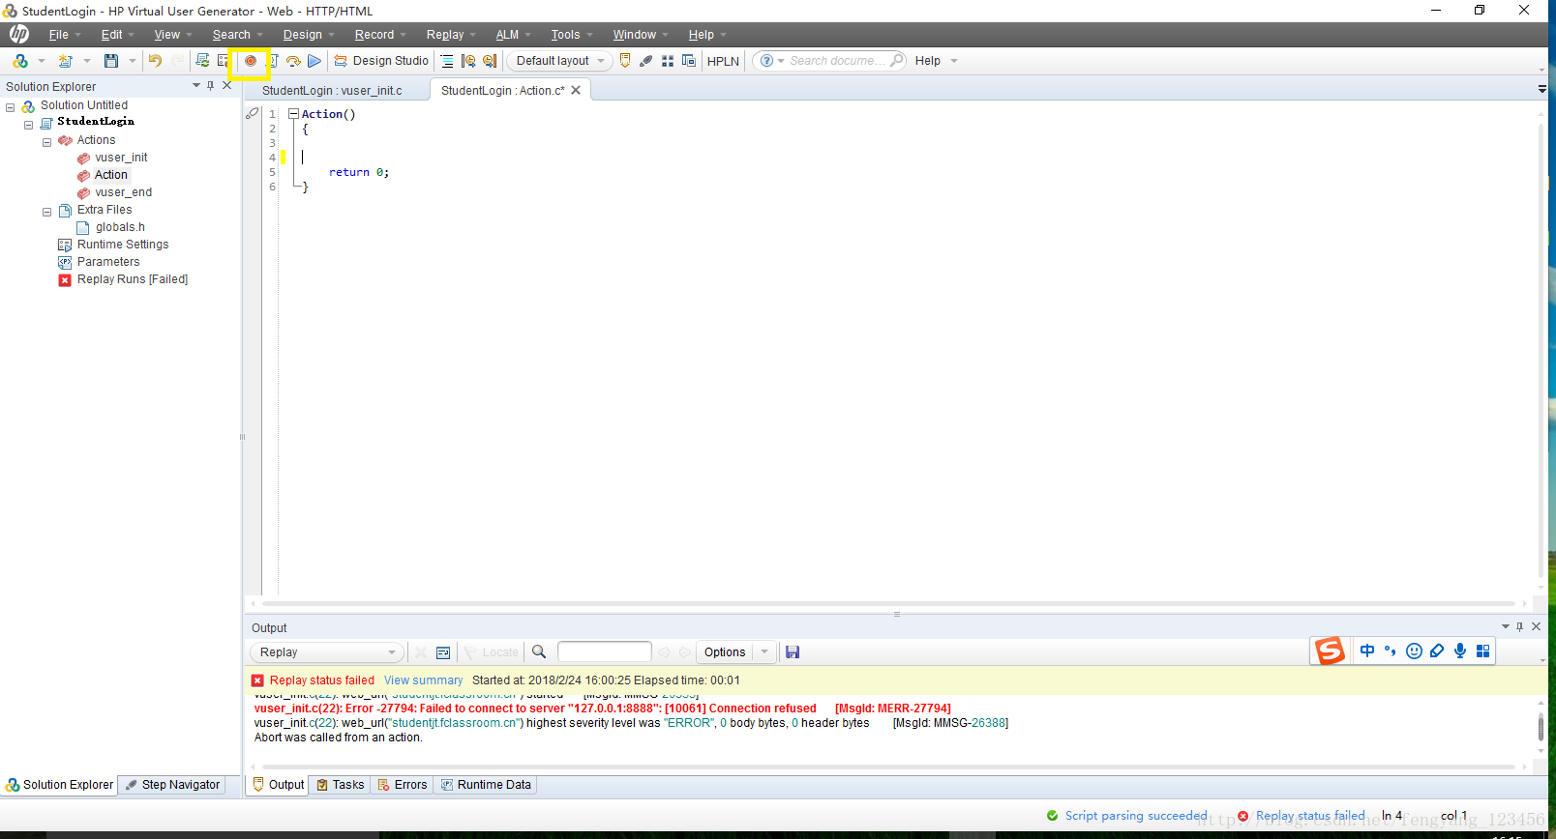Click the Steps Toolbox list icon
Viewport: 1556px width, 839px height.
click(x=447, y=61)
